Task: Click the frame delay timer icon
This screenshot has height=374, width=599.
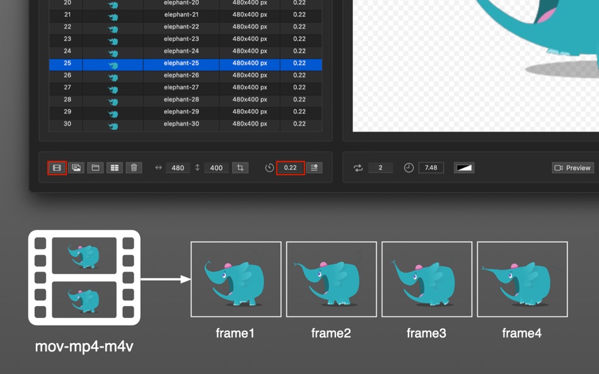Action: [x=269, y=168]
